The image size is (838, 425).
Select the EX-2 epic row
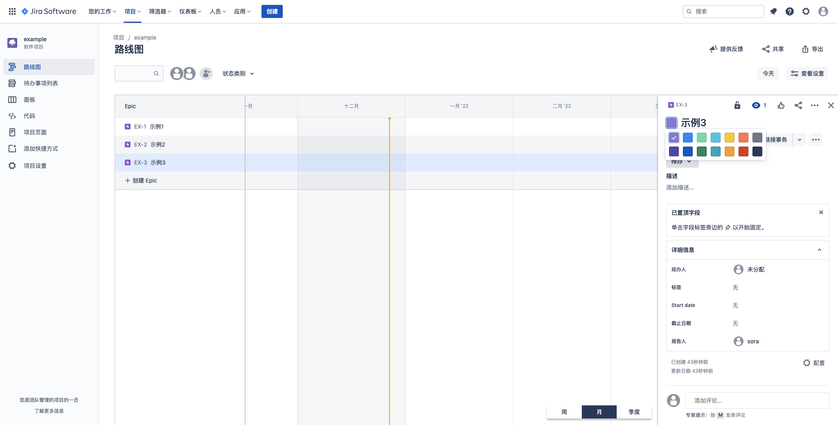pyautogui.click(x=180, y=145)
